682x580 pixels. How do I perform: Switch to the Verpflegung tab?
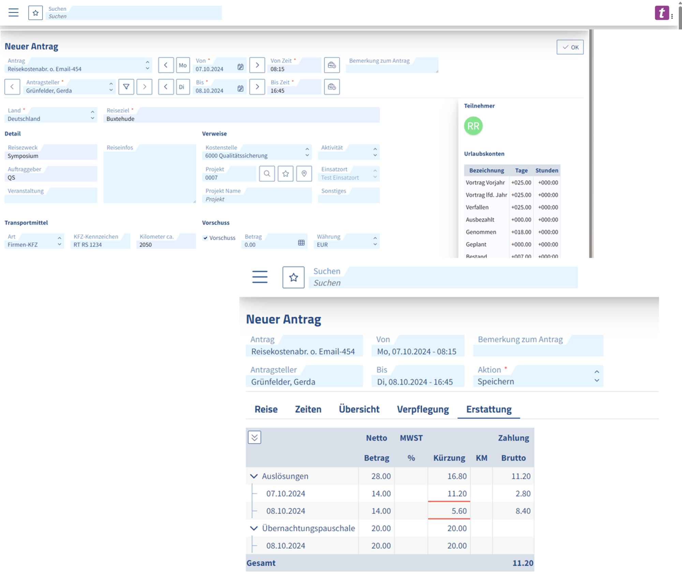pyautogui.click(x=423, y=409)
